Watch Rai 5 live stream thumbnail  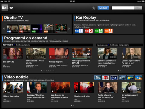[x=49, y=28]
